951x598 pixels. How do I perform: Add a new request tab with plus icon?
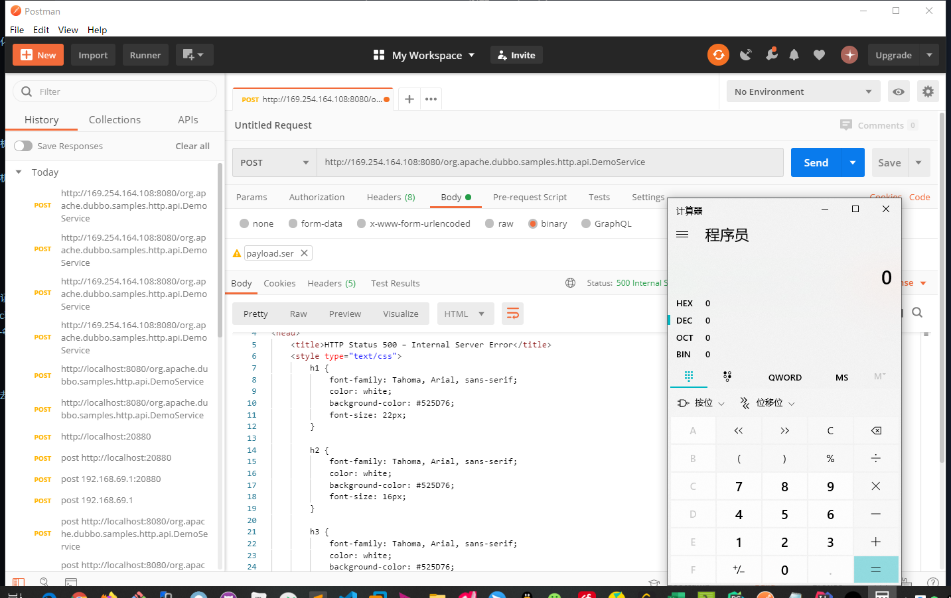click(409, 99)
